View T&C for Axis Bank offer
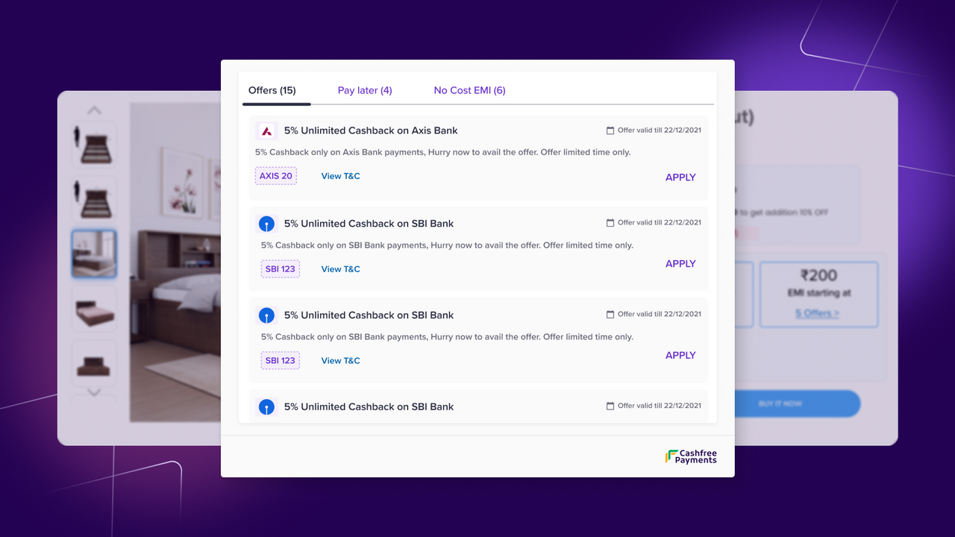Image resolution: width=955 pixels, height=537 pixels. [341, 176]
